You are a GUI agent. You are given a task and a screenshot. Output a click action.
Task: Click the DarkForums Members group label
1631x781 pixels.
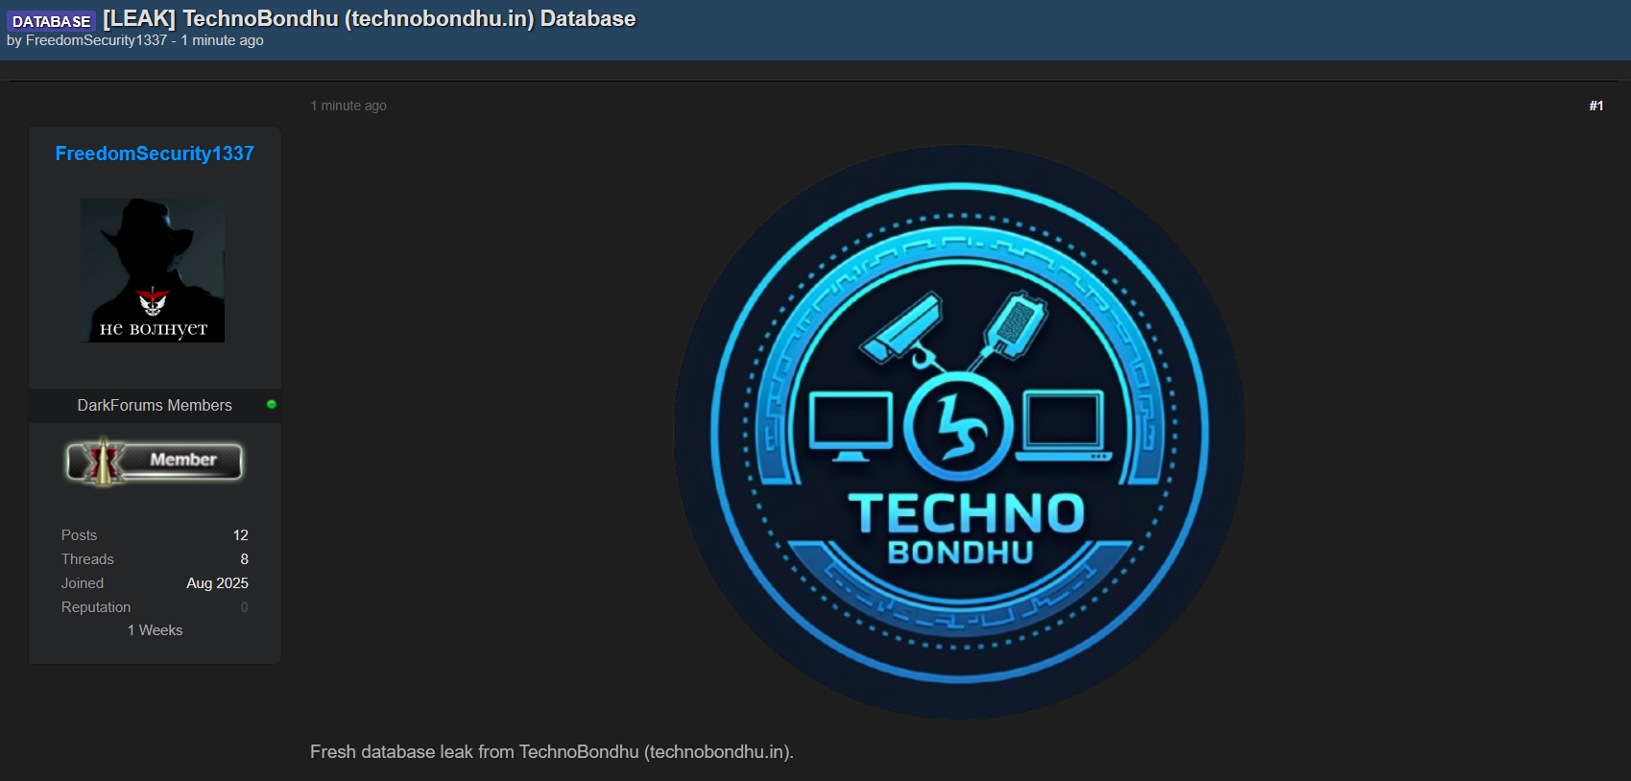155,405
